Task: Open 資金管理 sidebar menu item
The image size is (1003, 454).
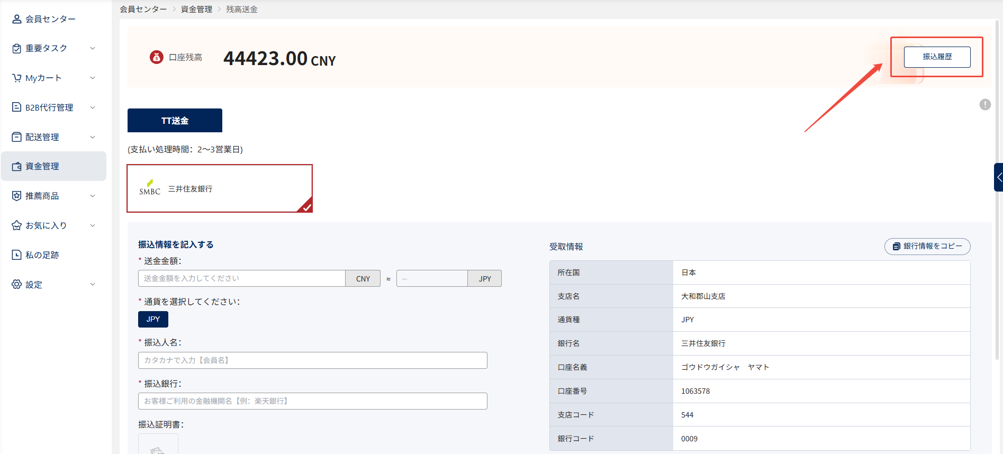Action: (x=54, y=166)
